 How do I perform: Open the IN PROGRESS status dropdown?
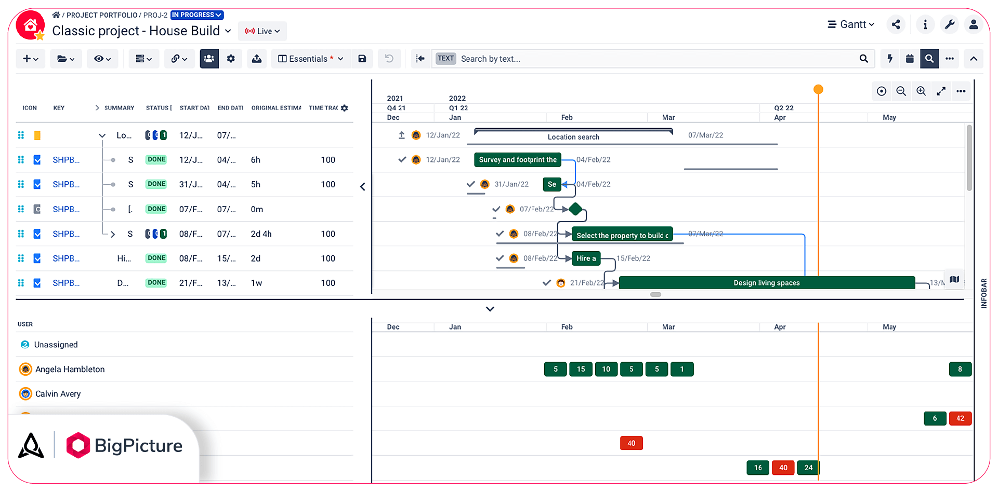(196, 15)
